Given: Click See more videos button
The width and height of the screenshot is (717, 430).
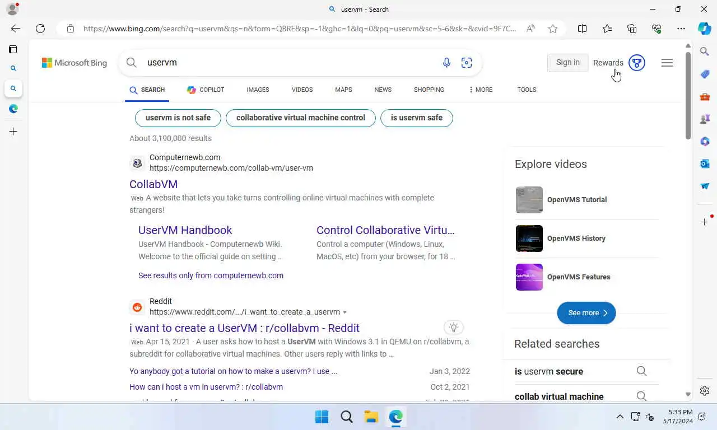Looking at the screenshot, I should (586, 313).
